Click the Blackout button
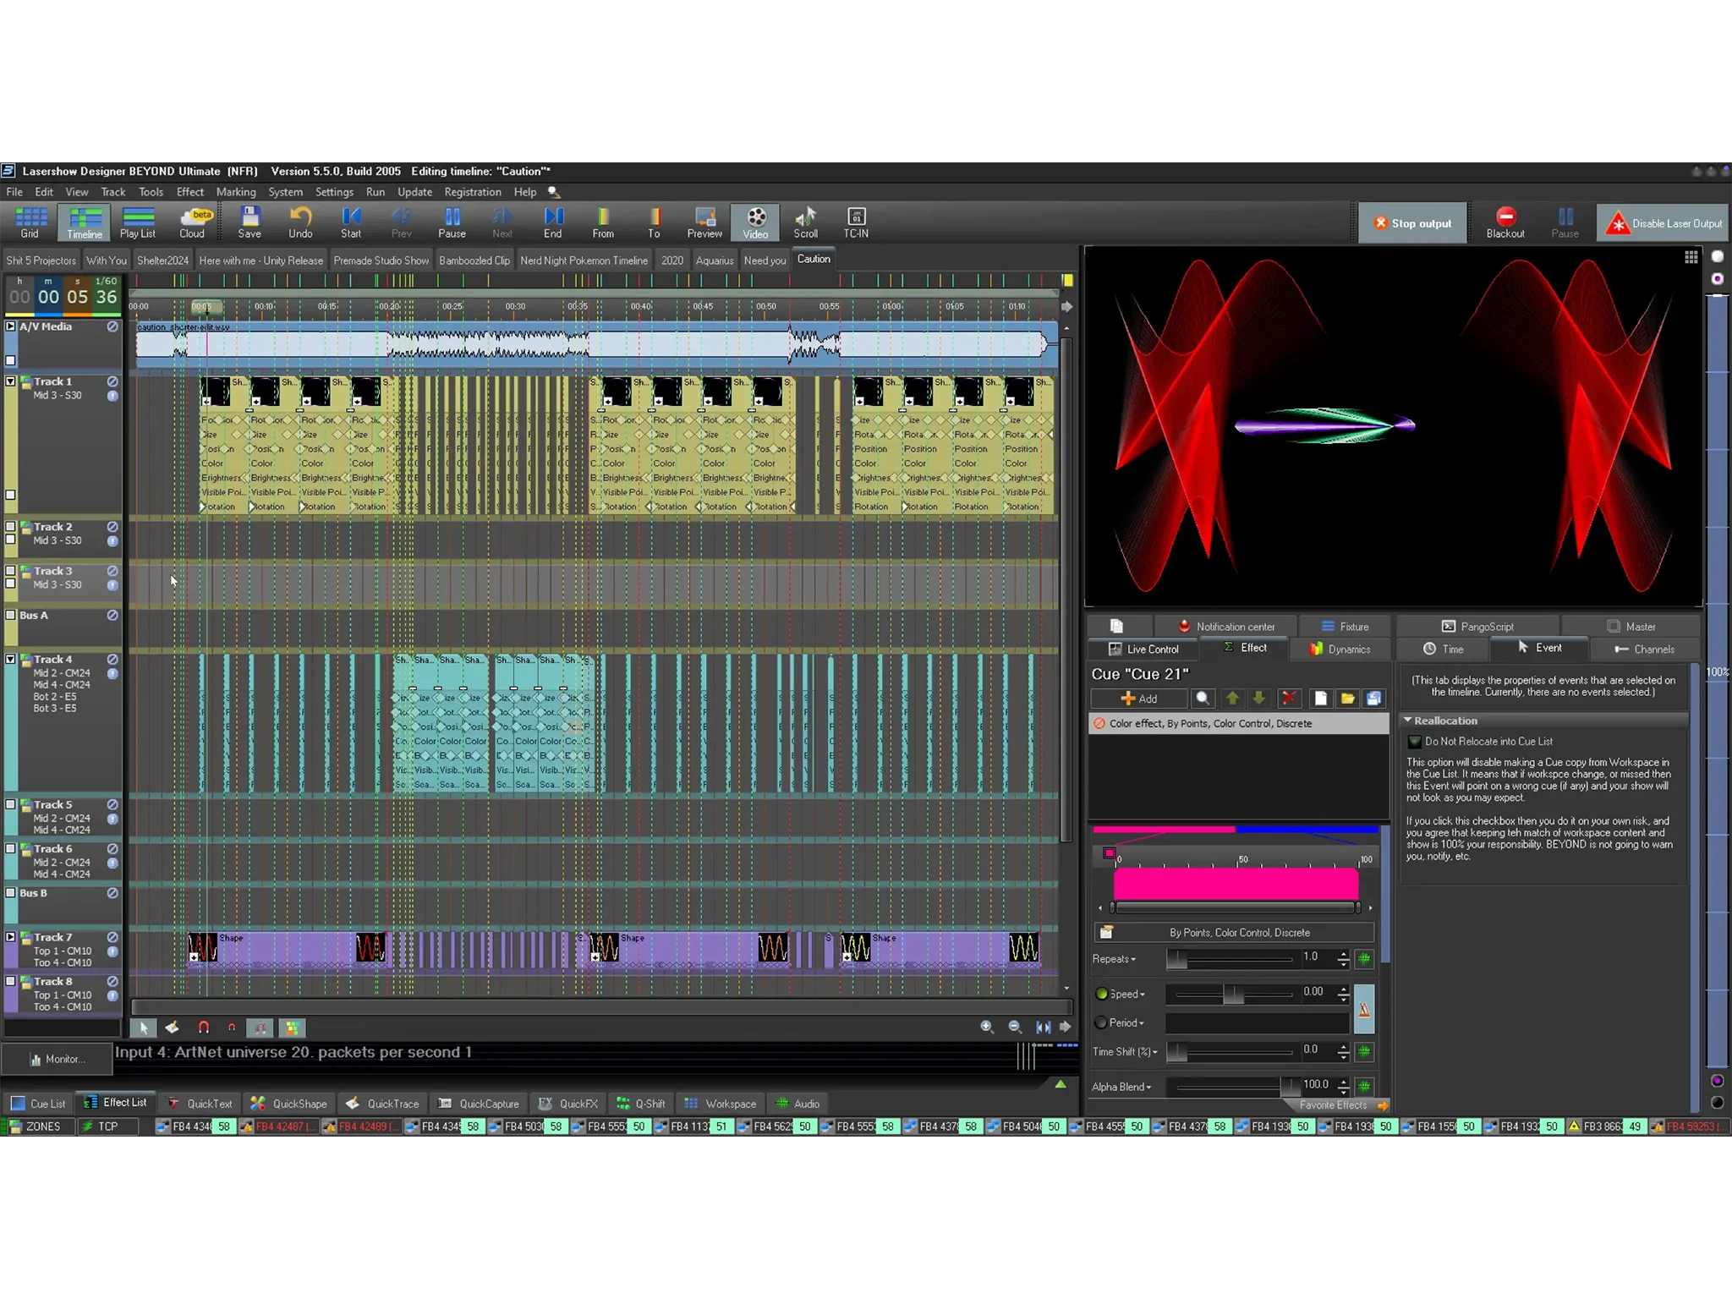The height and width of the screenshot is (1299, 1732). point(1505,222)
